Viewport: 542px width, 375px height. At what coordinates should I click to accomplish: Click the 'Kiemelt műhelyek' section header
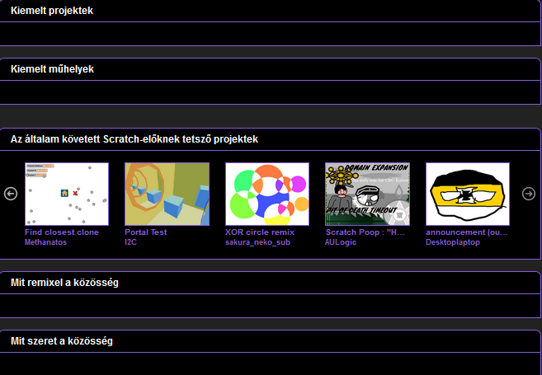pos(52,69)
